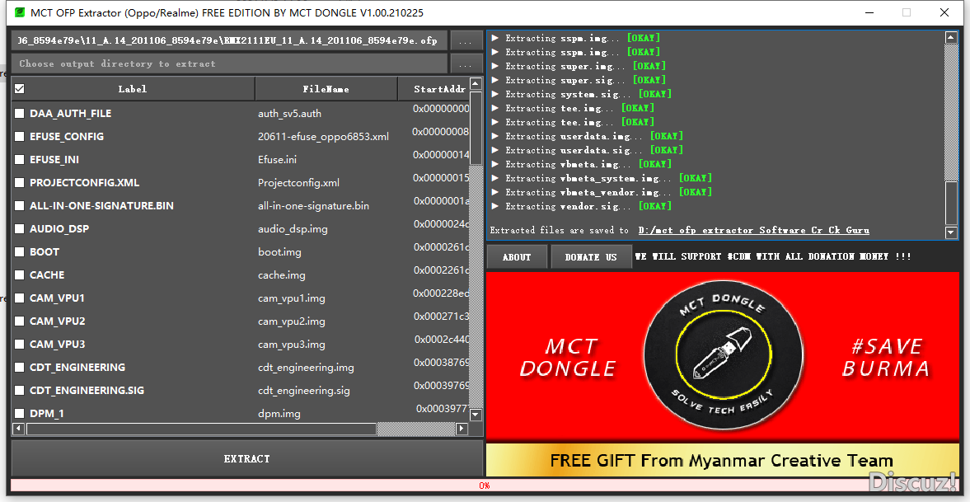
Task: Check the EFUSE_CONFIG checkbox
Action: click(20, 136)
